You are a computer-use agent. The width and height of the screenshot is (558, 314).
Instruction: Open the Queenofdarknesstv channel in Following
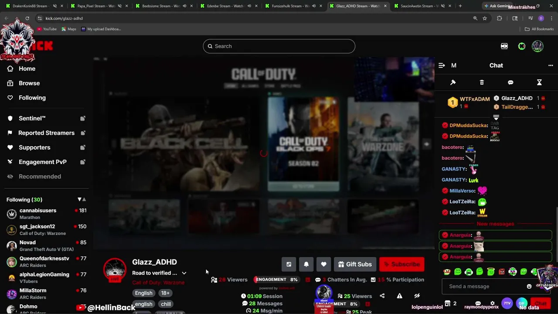click(x=46, y=262)
